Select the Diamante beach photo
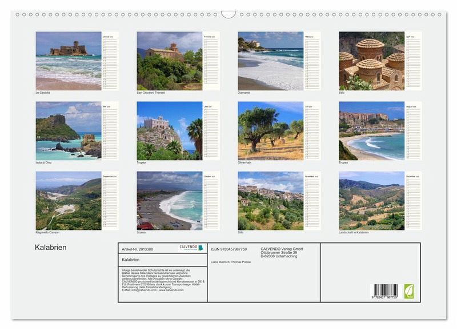The width and height of the screenshot is (457, 330). pos(270,61)
